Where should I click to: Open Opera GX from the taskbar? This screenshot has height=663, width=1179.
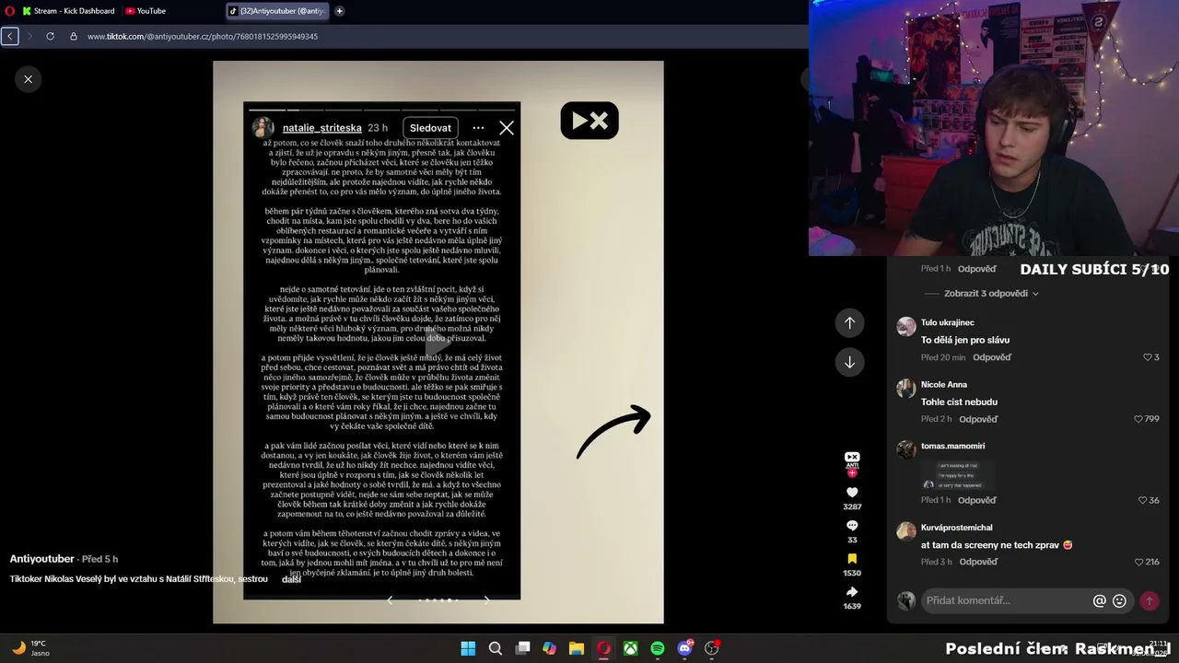[603, 648]
